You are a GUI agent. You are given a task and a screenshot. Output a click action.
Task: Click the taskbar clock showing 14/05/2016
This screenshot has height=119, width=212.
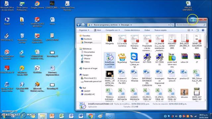coord(203,116)
